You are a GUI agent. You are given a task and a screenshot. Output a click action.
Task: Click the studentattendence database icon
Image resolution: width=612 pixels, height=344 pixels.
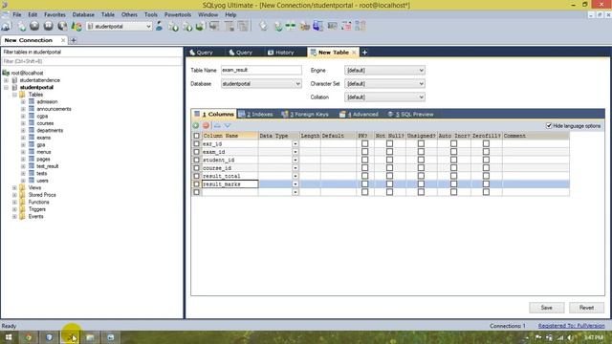[15, 80]
